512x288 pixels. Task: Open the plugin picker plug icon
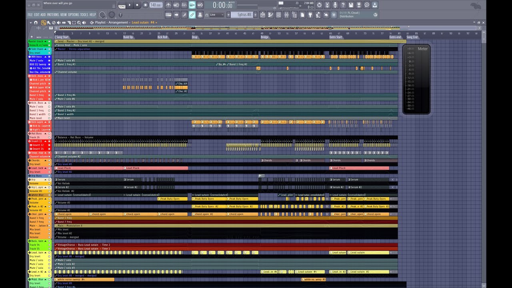pos(310,15)
